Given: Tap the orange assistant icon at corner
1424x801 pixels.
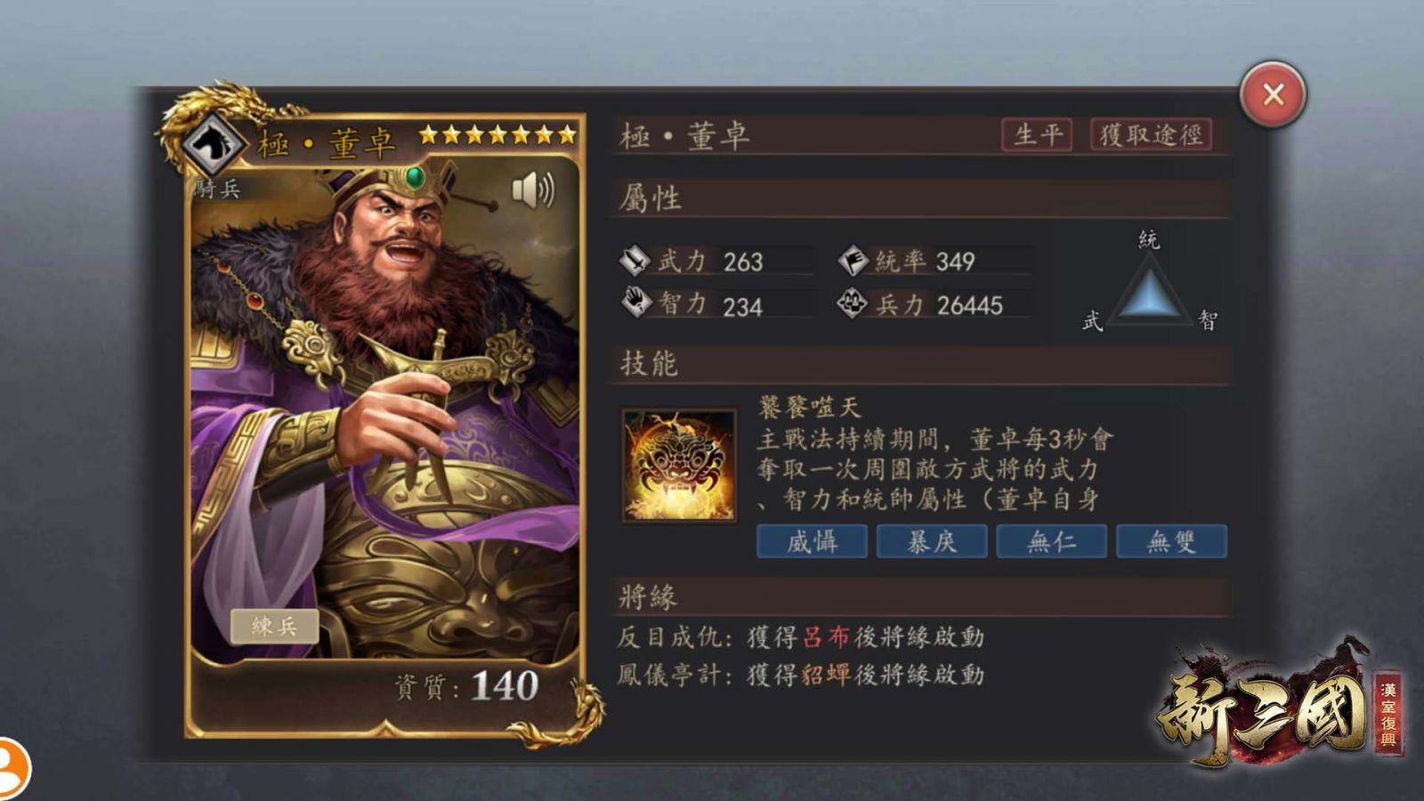Looking at the screenshot, I should (12, 767).
